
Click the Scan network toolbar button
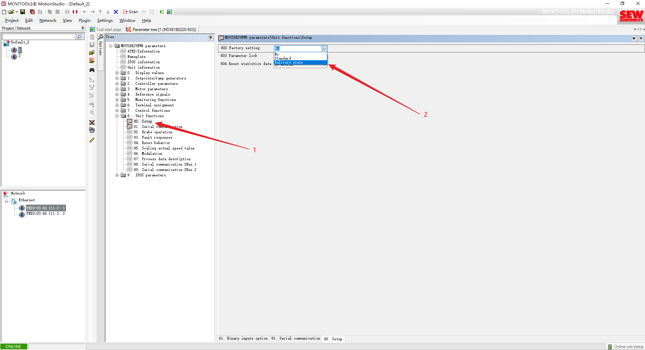pyautogui.click(x=131, y=12)
